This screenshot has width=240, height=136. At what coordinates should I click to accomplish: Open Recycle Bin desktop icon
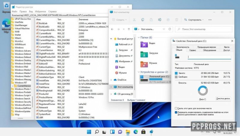(6, 7)
